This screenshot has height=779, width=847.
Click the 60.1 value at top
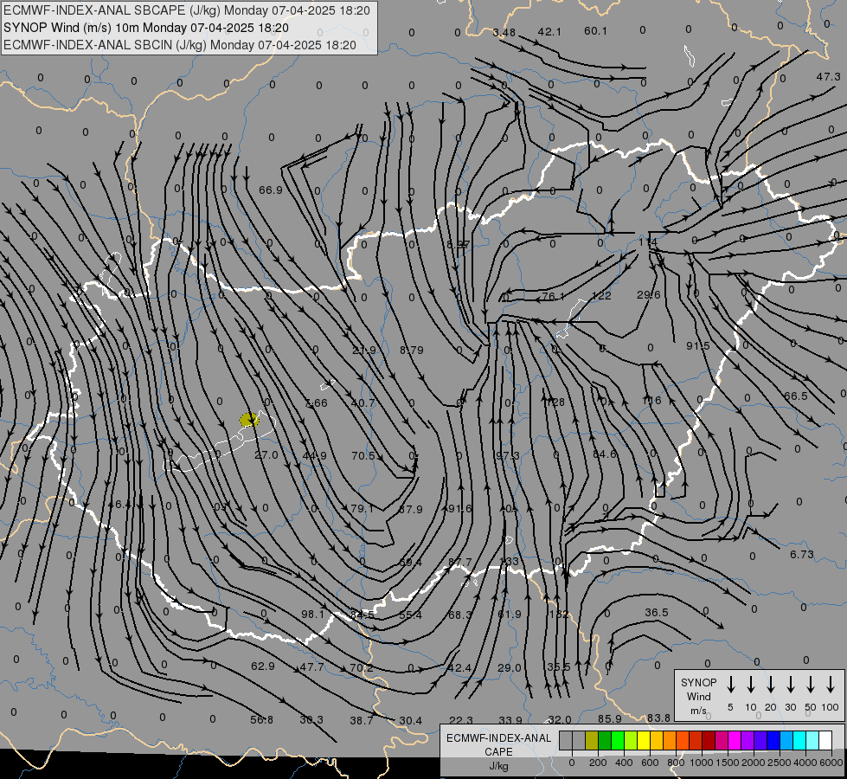(x=595, y=31)
